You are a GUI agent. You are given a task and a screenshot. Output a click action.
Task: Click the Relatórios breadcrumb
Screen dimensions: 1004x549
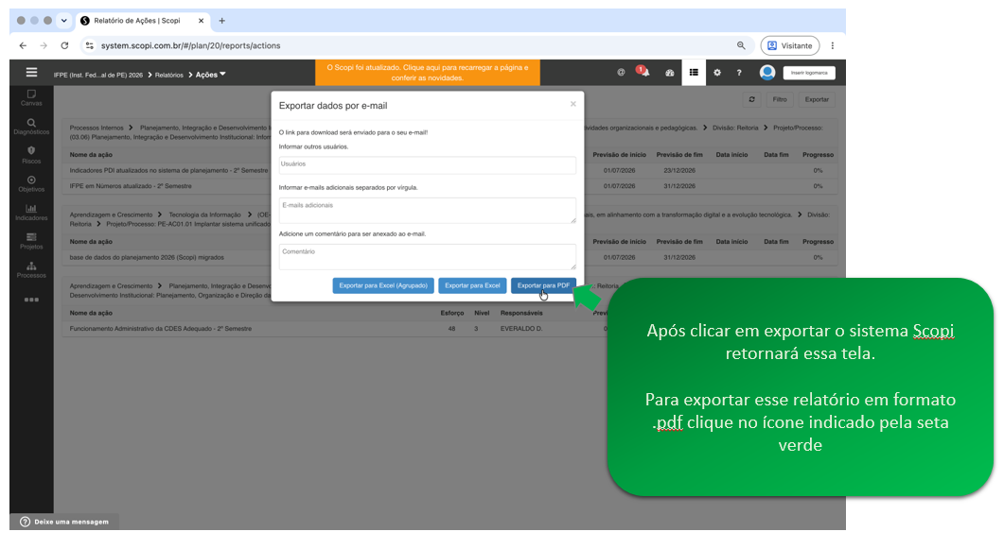click(x=169, y=75)
